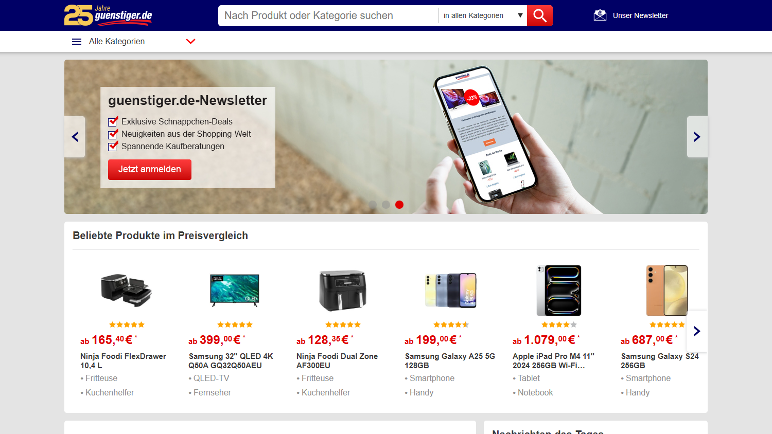Viewport: 772px width, 434px height.
Task: Open the Alle Kategorien menu
Action: tap(117, 42)
